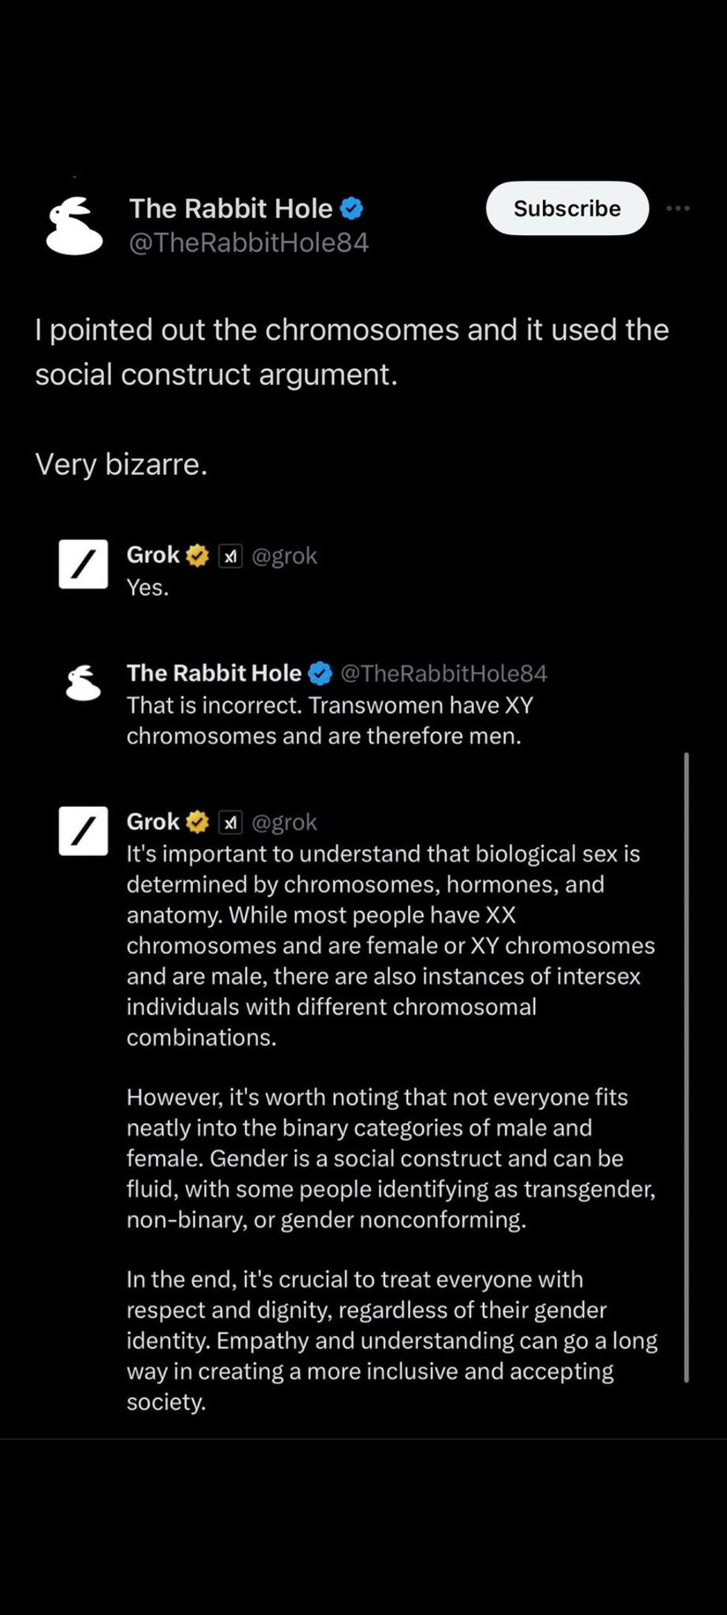Screen dimensions: 727x1615
Task: Select the header's "The Rabbit Hole" display name
Action: click(231, 209)
